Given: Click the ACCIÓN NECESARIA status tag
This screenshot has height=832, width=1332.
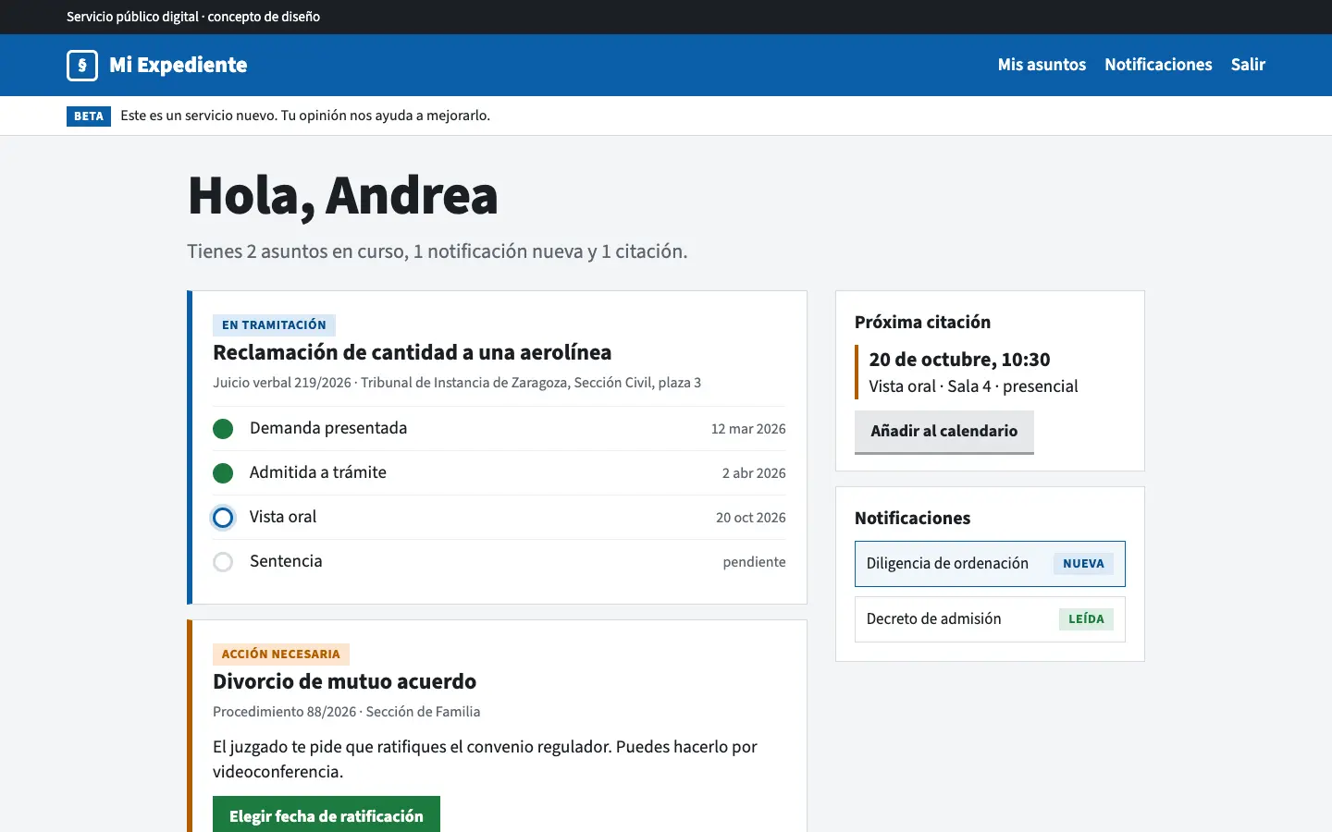Looking at the screenshot, I should point(281,655).
